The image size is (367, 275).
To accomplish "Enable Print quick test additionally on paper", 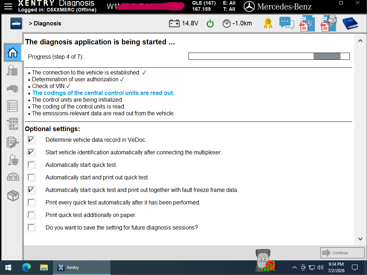I will tap(31, 215).
